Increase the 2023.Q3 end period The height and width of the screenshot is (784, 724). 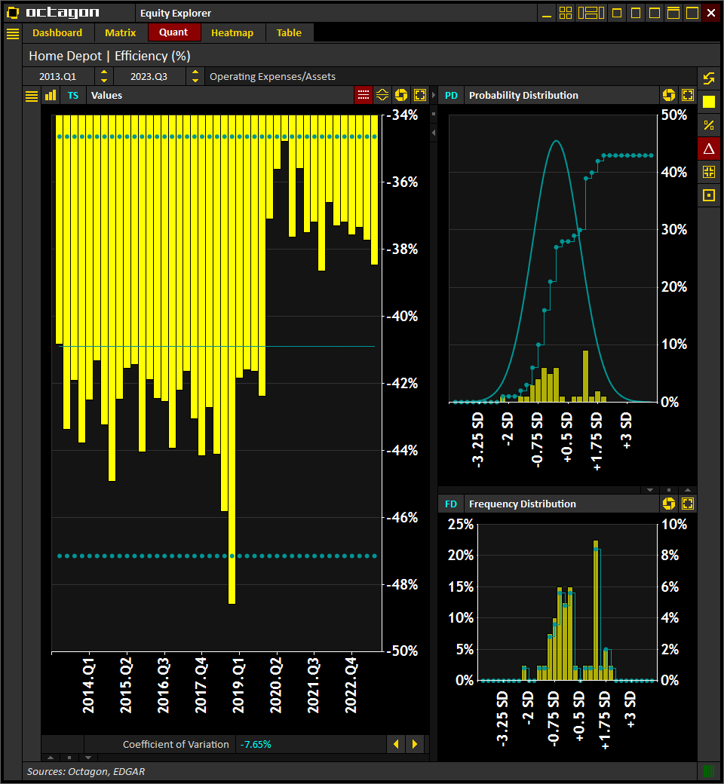pos(195,72)
